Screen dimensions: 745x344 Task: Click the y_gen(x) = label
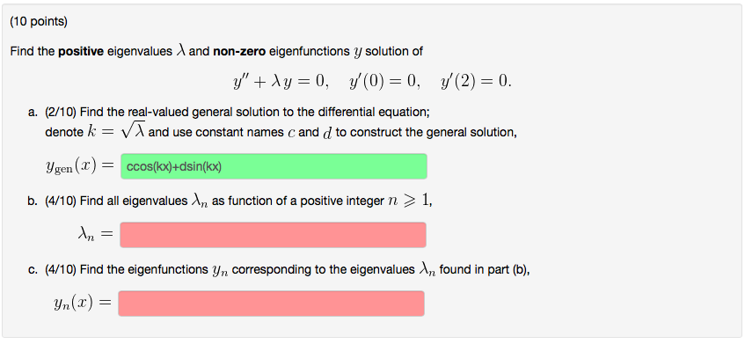coord(80,167)
